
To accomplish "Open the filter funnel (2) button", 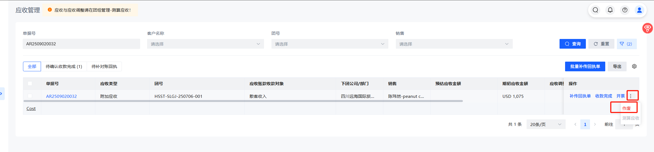I will click(x=626, y=44).
